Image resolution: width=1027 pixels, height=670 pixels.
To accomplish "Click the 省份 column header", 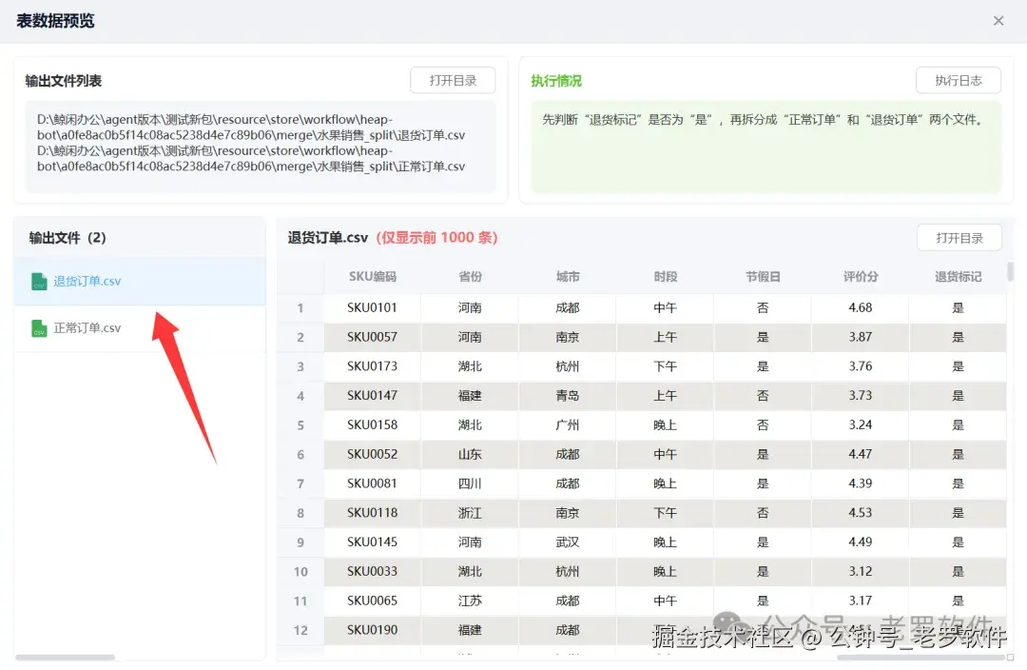I will click(470, 277).
